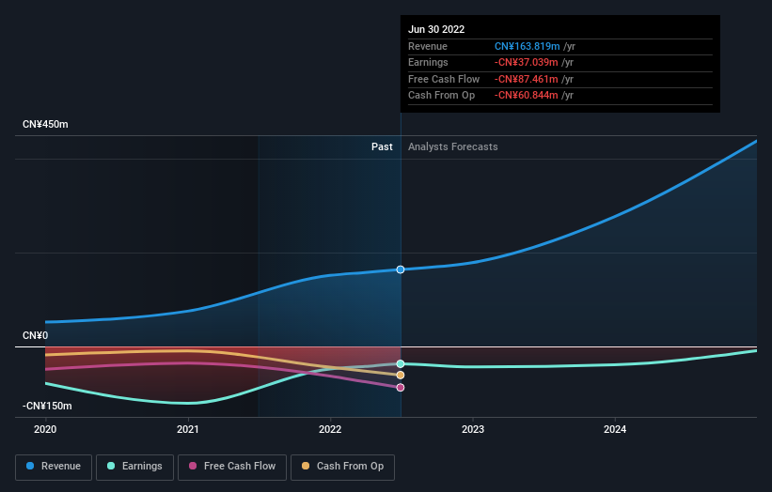Click the CN¥450m y-axis label

45,124
